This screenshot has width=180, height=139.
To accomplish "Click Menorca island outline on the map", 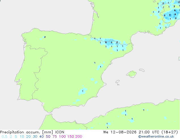I will tap(142, 70).
